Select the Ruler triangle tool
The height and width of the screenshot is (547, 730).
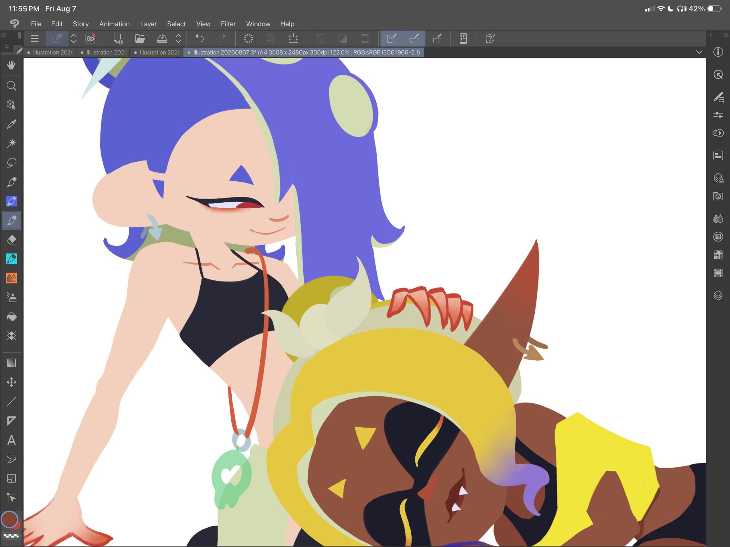11,420
